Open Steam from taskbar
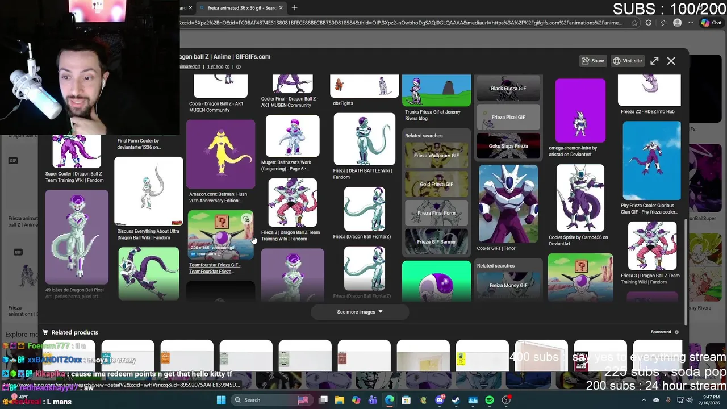Image resolution: width=727 pixels, height=409 pixels. [x=456, y=400]
